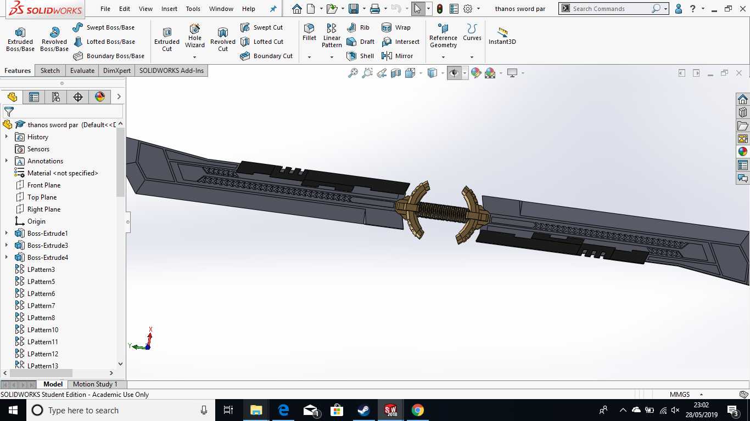This screenshot has height=421, width=750.
Task: Open Google Chrome from the taskbar
Action: (418, 410)
